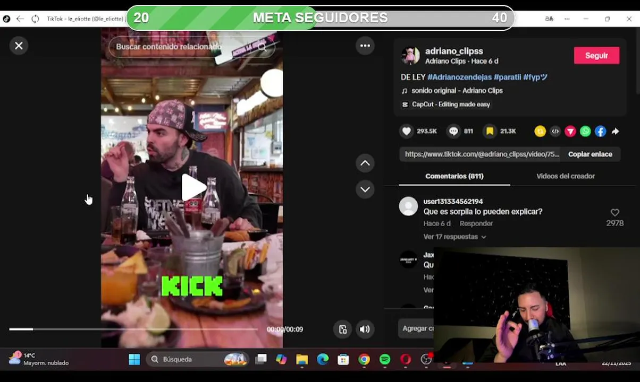Share the video to WhatsApp
Viewport: 640px width, 382px height.
[585, 132]
